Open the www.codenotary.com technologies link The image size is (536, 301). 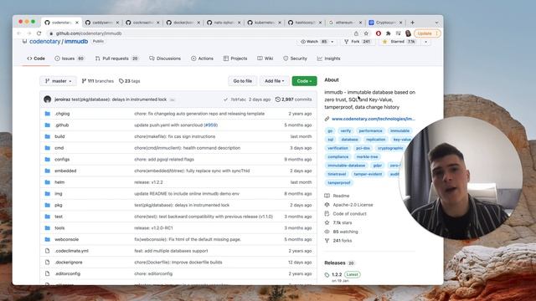pyautogui.click(x=374, y=119)
